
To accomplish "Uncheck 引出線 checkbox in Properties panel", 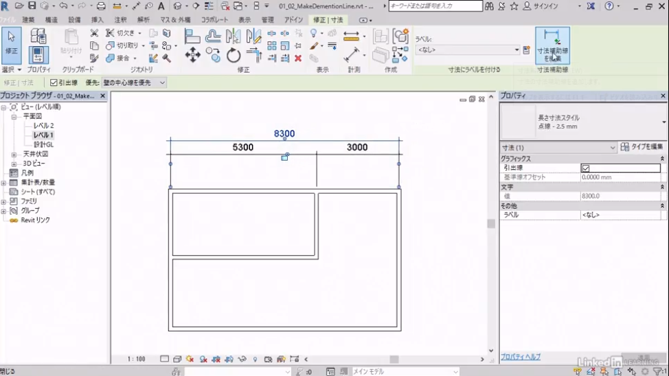I will [585, 168].
